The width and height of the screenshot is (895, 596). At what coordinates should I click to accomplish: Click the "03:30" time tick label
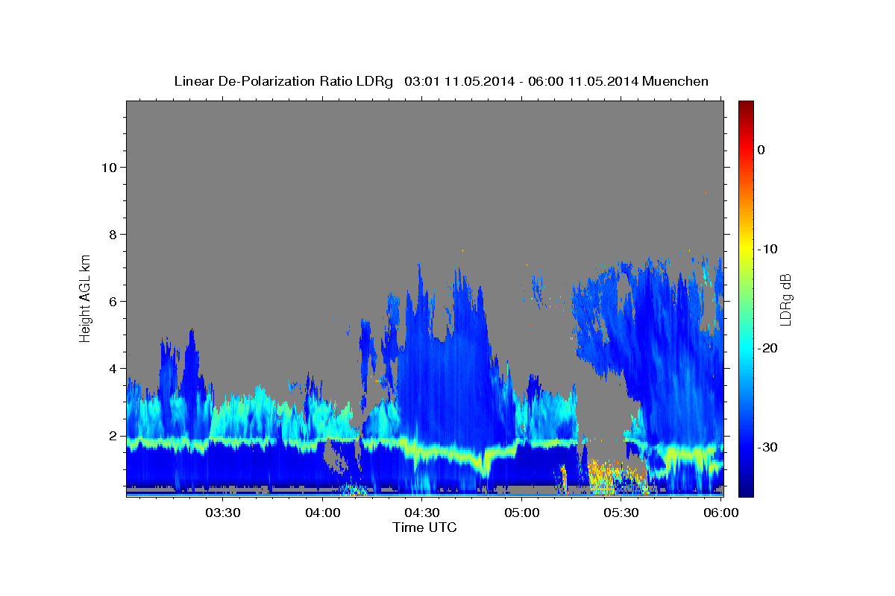point(222,513)
